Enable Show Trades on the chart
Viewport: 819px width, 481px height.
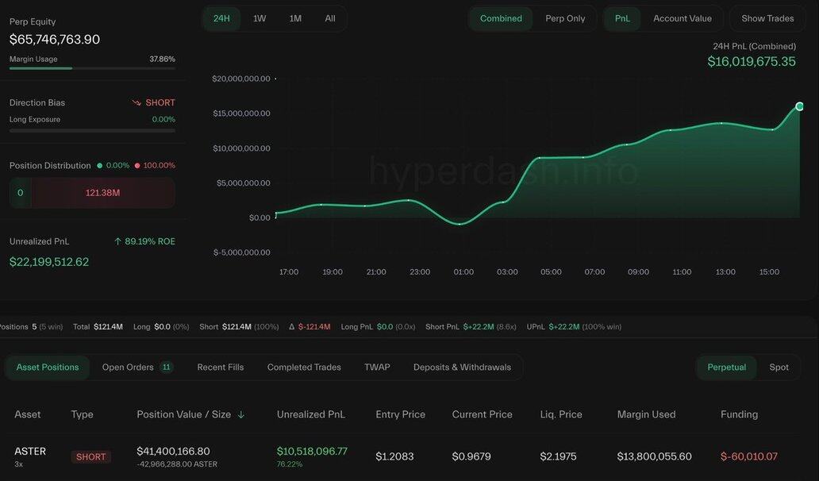767,18
